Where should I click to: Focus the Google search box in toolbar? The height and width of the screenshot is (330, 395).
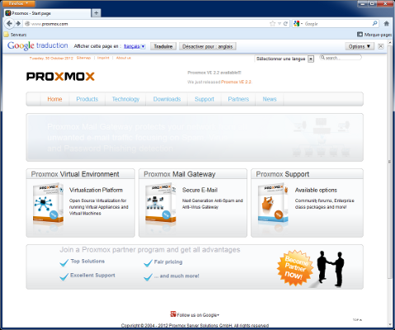point(336,24)
